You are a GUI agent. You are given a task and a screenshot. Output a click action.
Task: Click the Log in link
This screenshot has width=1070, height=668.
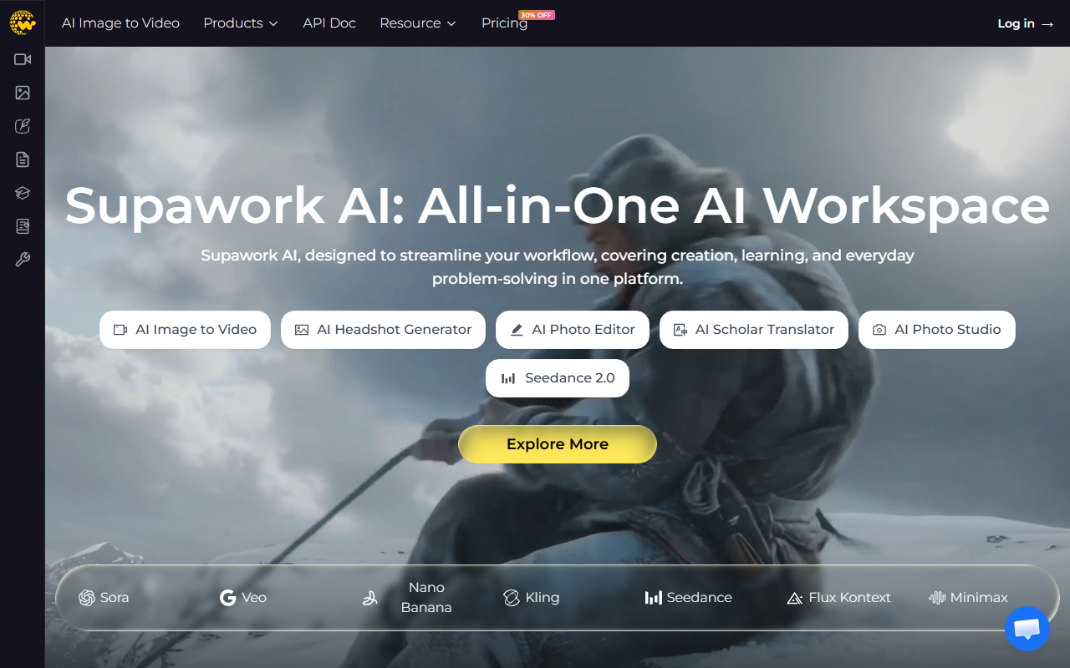pos(1026,23)
